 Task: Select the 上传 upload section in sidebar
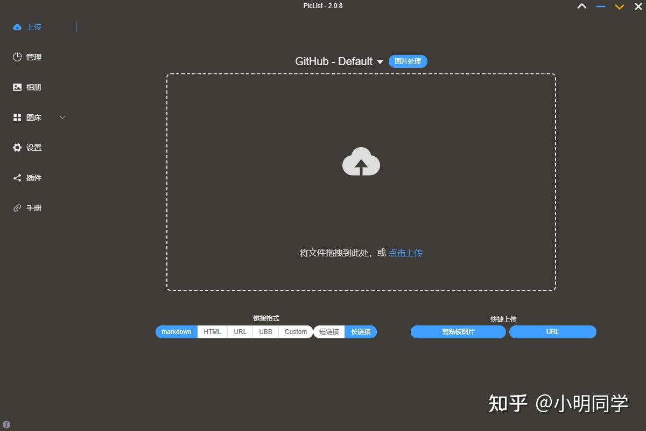(32, 26)
